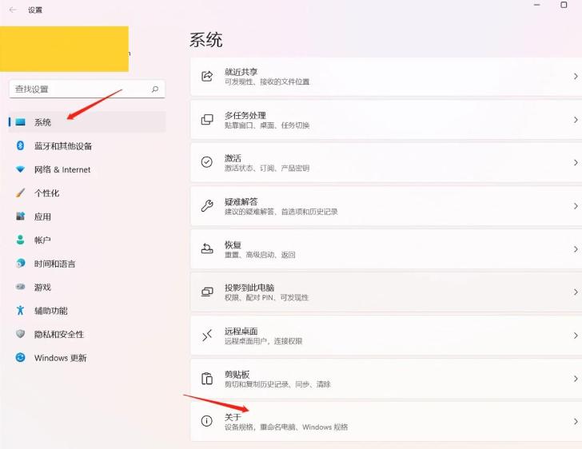Click the Wi-Fi icon for 网络 & Internet
The height and width of the screenshot is (449, 582).
click(x=21, y=169)
